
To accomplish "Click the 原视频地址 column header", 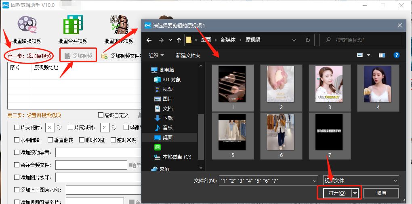I will (x=46, y=67).
